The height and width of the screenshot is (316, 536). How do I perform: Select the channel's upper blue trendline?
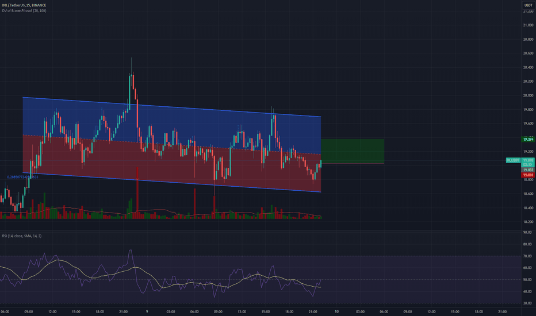[x=171, y=107]
